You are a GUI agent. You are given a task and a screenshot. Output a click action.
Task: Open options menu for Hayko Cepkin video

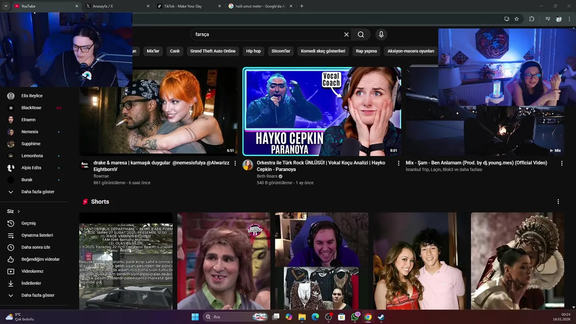click(x=398, y=163)
